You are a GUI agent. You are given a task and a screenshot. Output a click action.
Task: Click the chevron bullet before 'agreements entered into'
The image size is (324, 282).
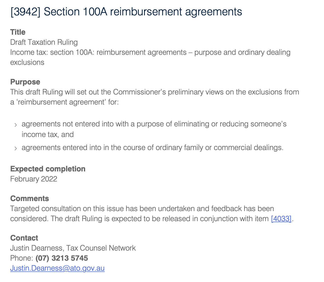pyautogui.click(x=16, y=148)
